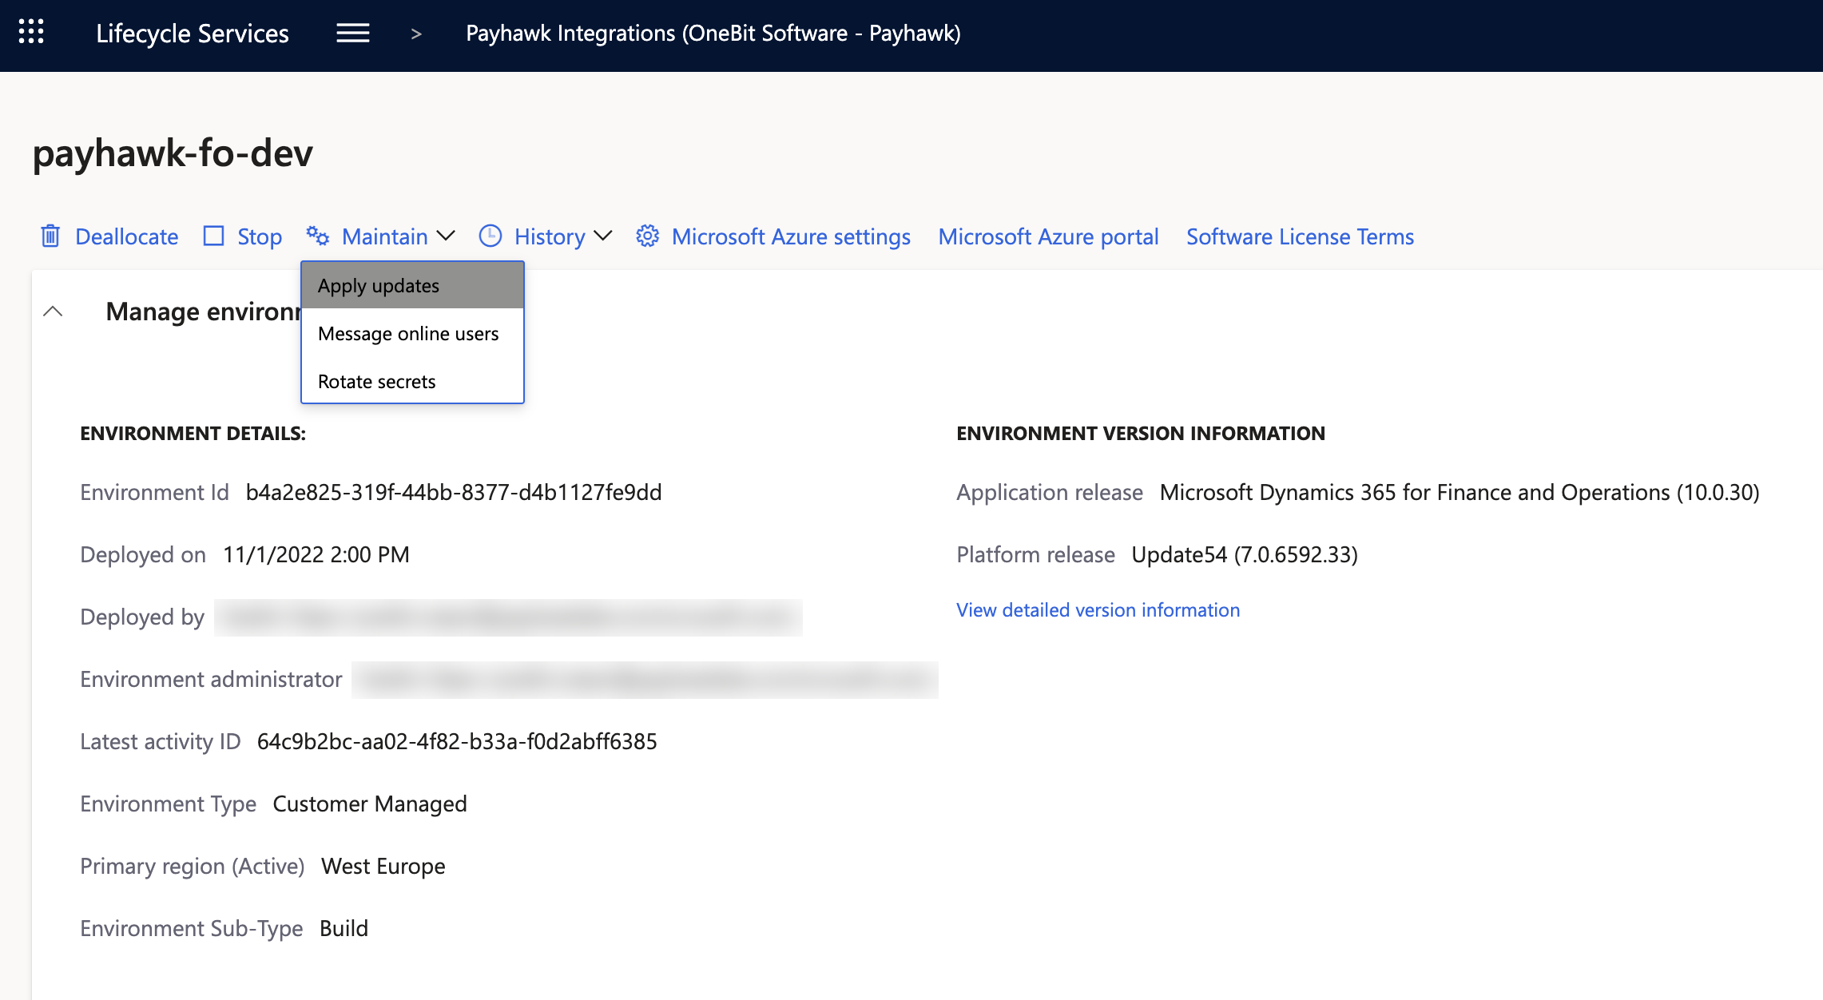Click the Azure settings gear icon
1823x1000 pixels.
(647, 236)
